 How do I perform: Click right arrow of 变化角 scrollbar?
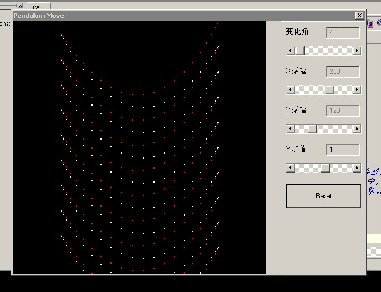pos(356,51)
